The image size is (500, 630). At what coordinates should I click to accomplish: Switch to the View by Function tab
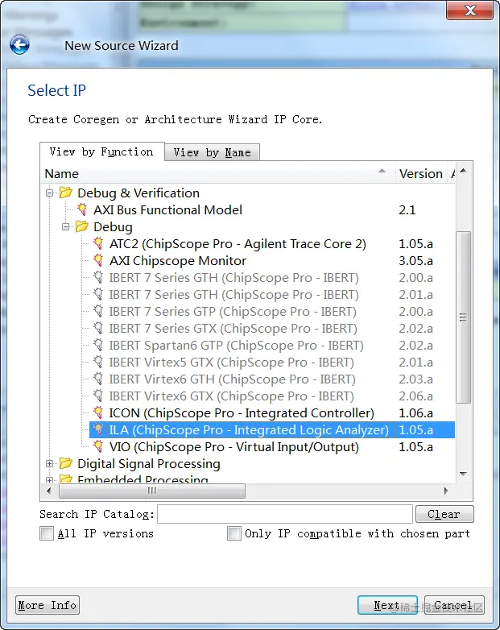click(101, 152)
